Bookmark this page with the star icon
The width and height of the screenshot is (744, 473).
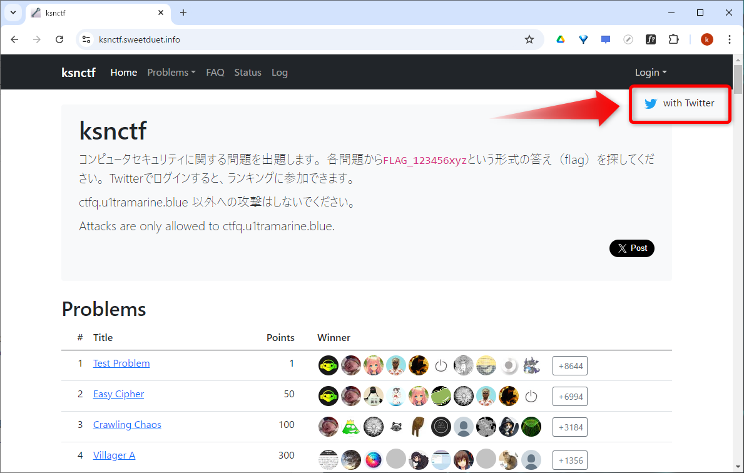[529, 39]
